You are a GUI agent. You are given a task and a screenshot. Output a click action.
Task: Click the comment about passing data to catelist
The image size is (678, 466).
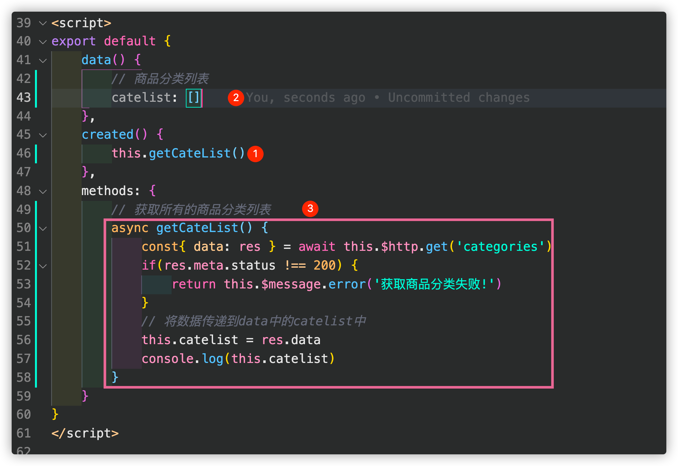pyautogui.click(x=254, y=321)
